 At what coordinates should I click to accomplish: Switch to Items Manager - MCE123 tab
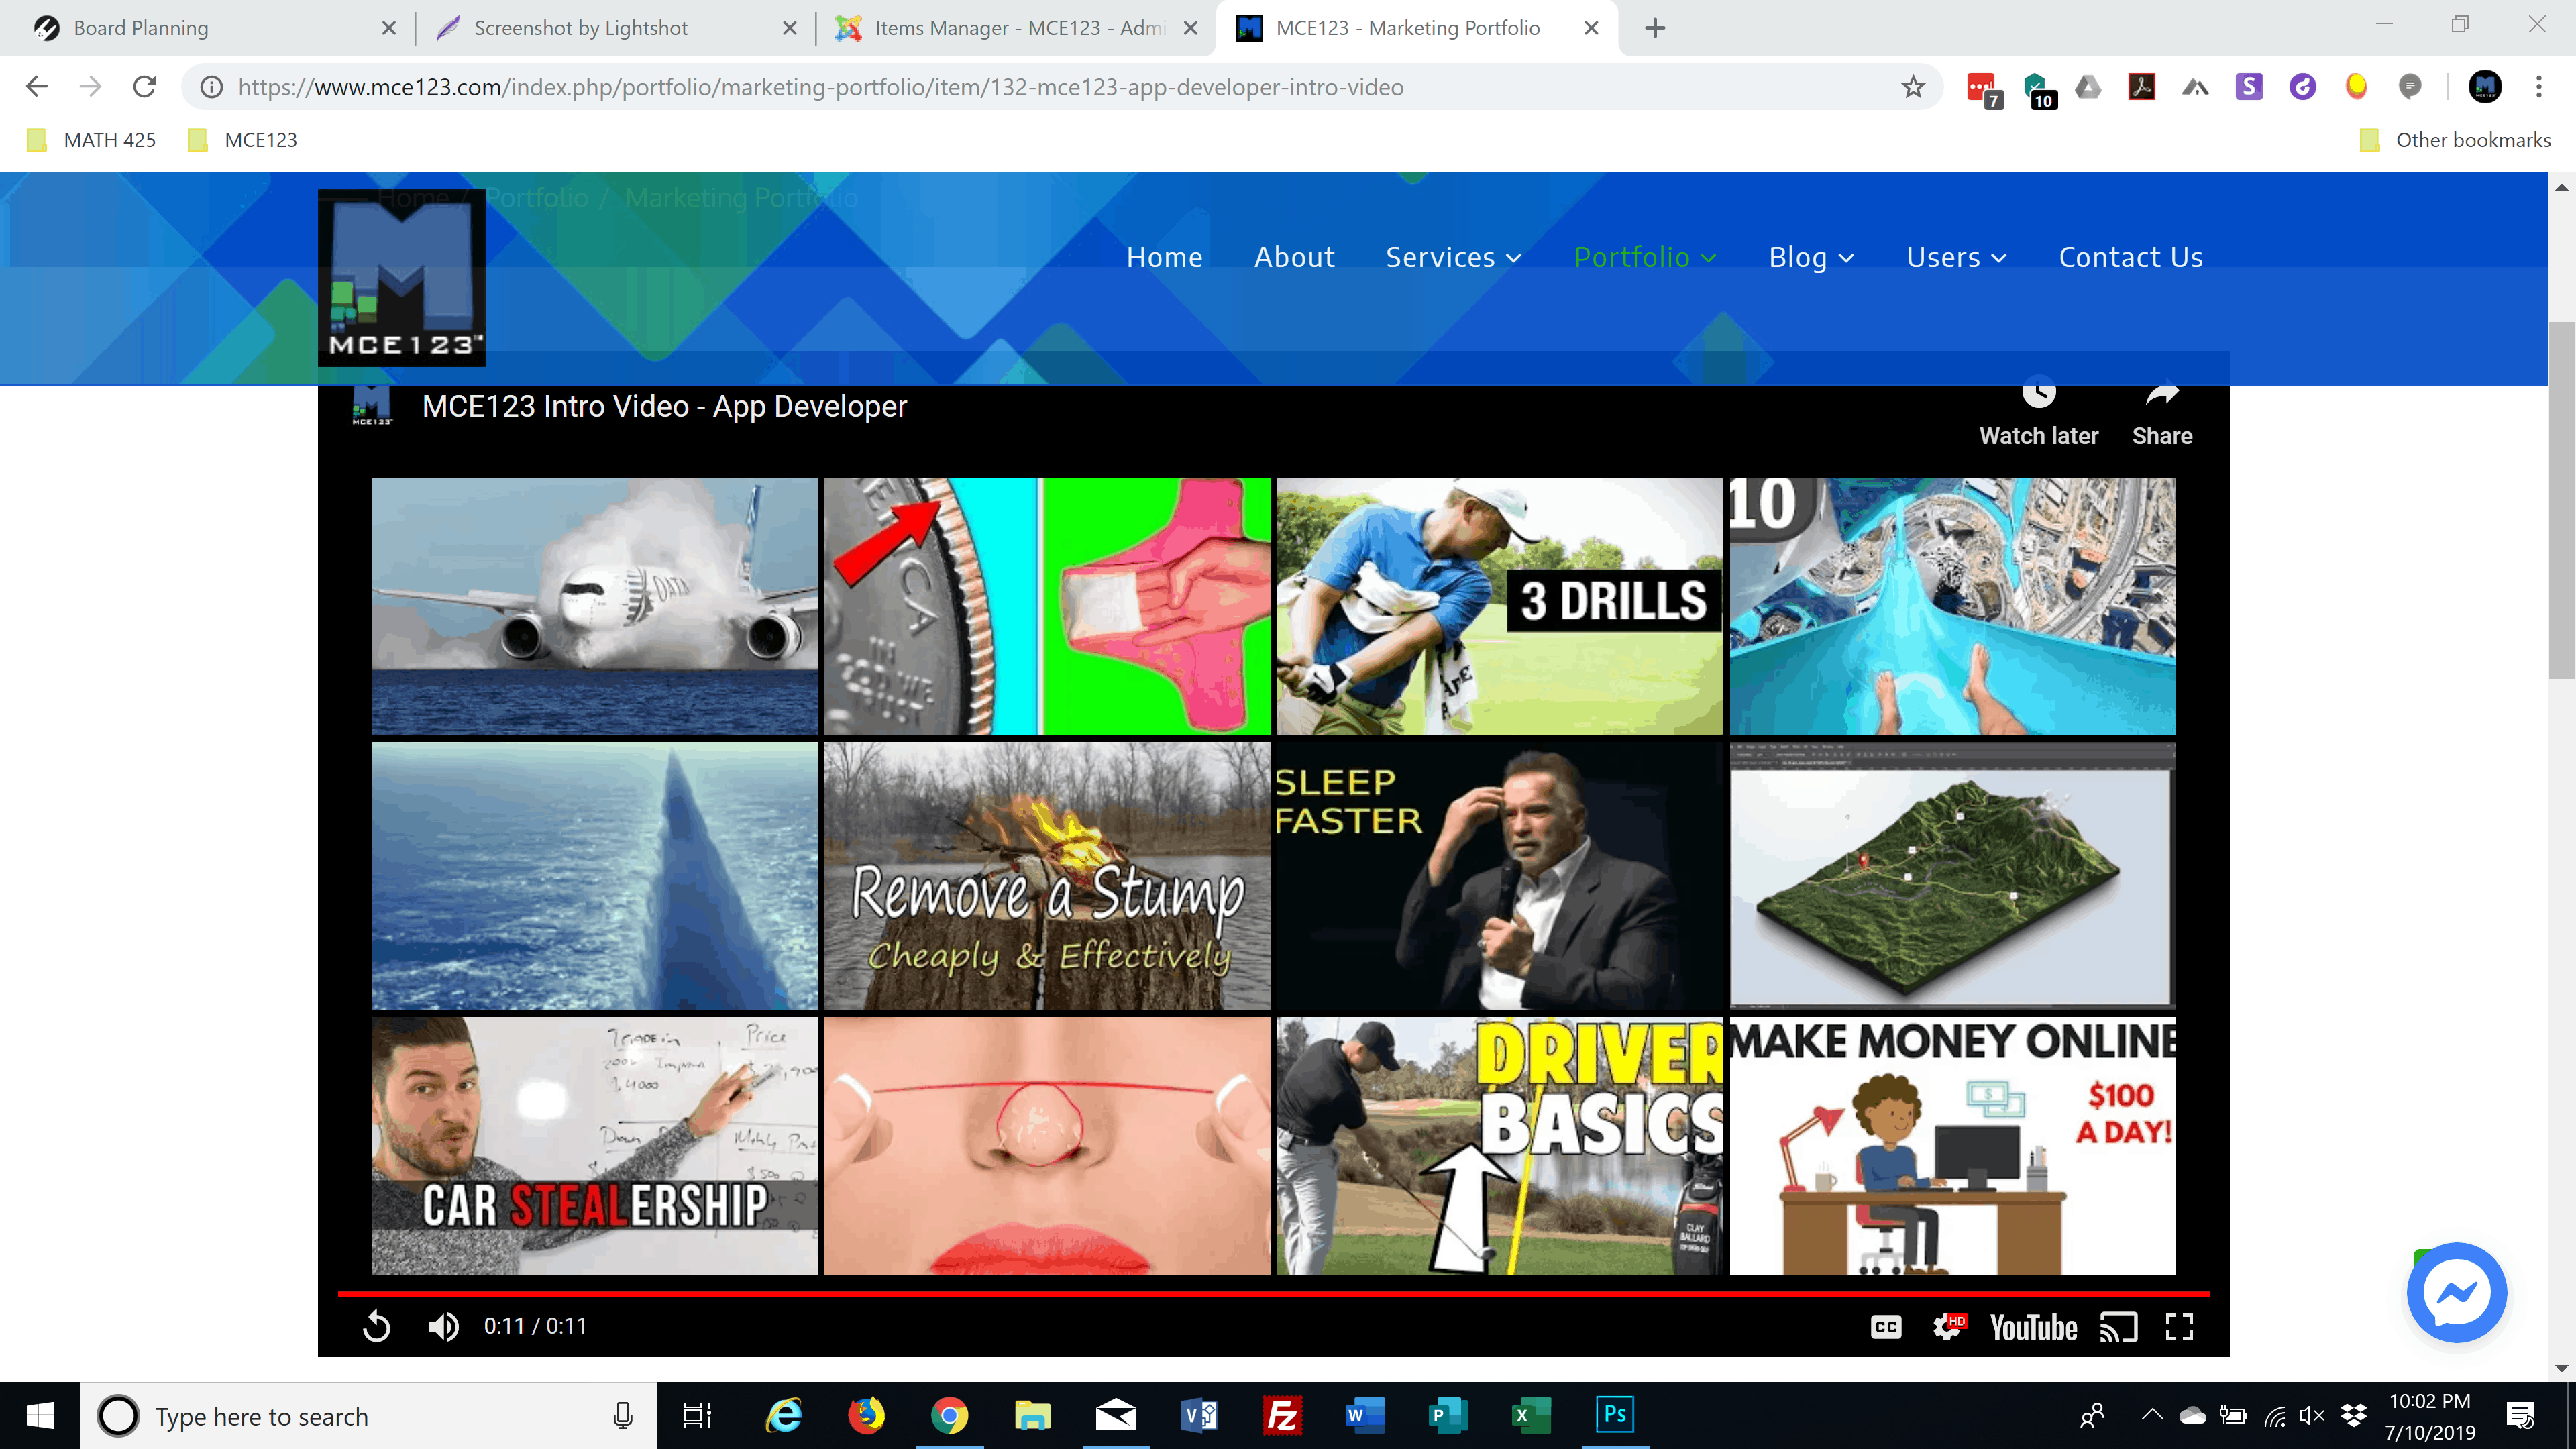click(x=1015, y=28)
